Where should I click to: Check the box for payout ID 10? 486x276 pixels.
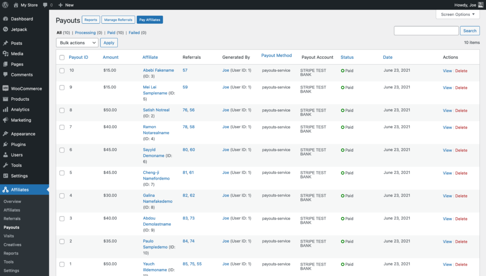(x=62, y=71)
